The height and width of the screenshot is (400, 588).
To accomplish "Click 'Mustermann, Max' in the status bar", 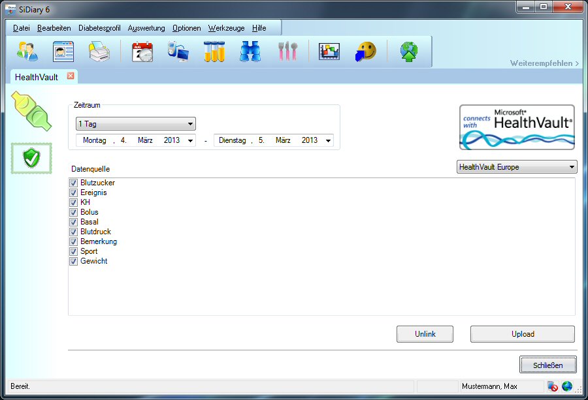I will (x=489, y=386).
